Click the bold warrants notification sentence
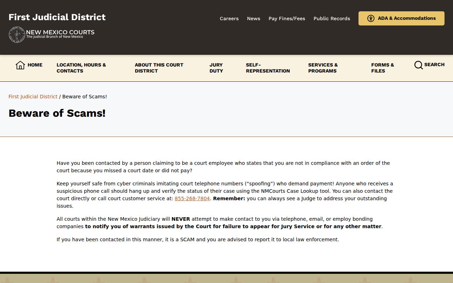 tap(233, 226)
